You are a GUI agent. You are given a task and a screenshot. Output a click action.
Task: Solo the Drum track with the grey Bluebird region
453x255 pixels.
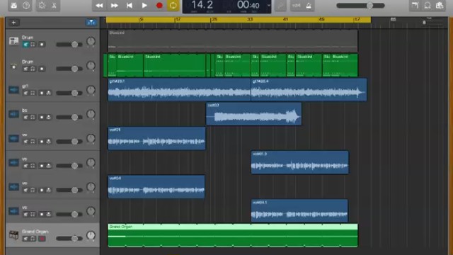pyautogui.click(x=33, y=45)
